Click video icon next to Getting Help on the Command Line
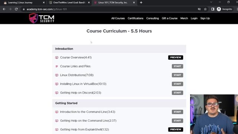 click(x=57, y=121)
